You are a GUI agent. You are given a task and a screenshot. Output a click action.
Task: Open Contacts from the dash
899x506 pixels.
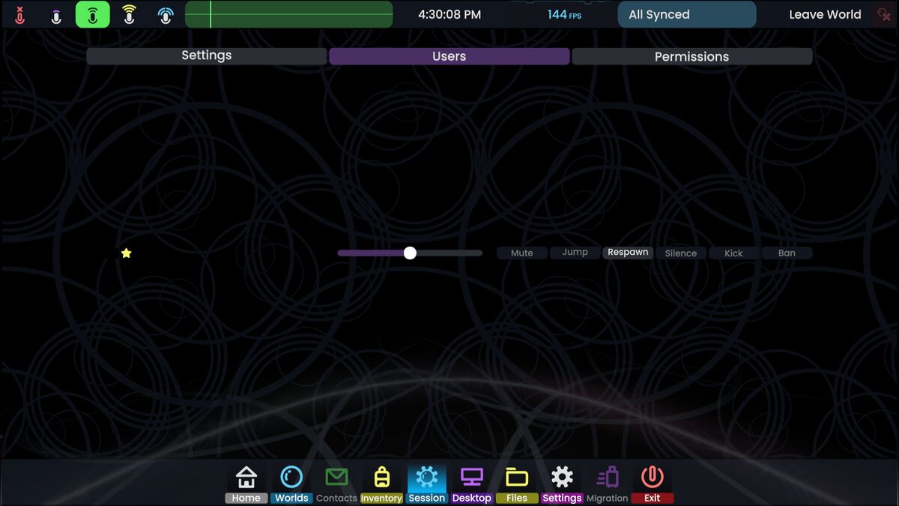(x=336, y=482)
